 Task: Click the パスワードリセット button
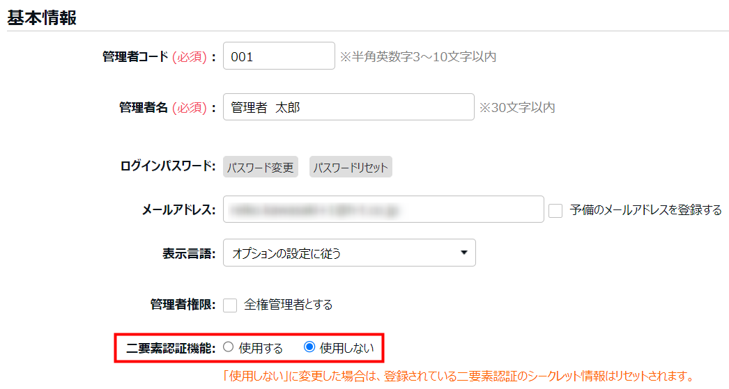click(351, 168)
